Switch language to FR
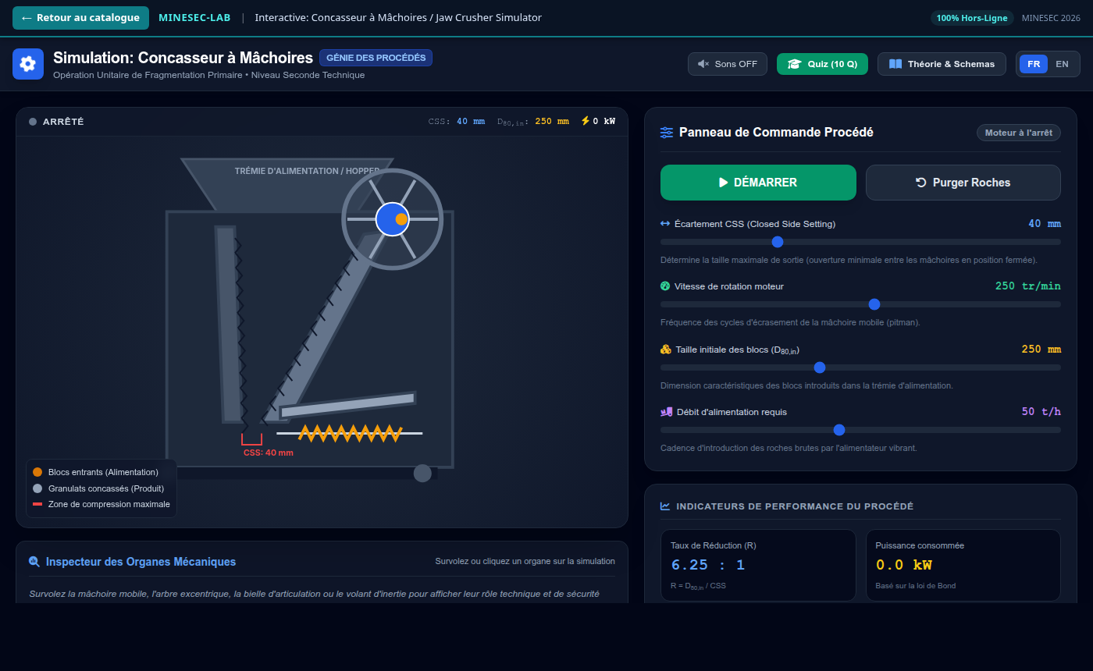The height and width of the screenshot is (671, 1093). tap(1034, 64)
